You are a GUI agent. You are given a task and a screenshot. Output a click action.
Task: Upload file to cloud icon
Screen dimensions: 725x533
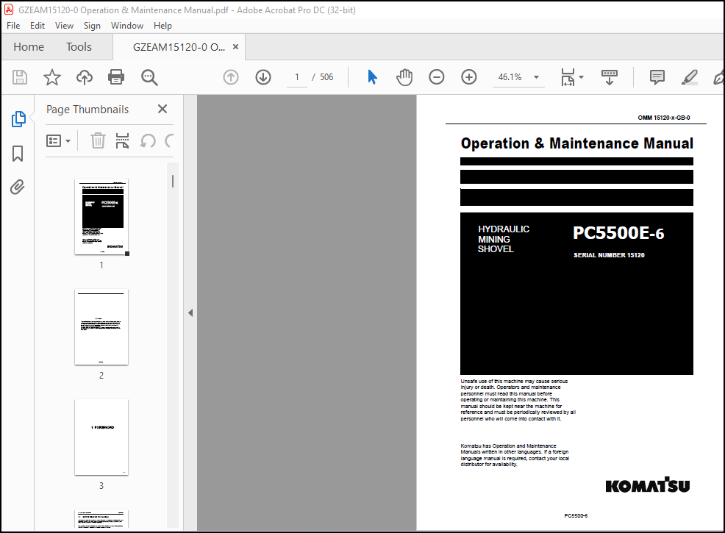[x=84, y=77]
